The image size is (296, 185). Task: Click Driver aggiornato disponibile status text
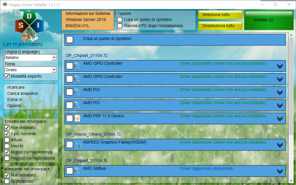(x=207, y=169)
